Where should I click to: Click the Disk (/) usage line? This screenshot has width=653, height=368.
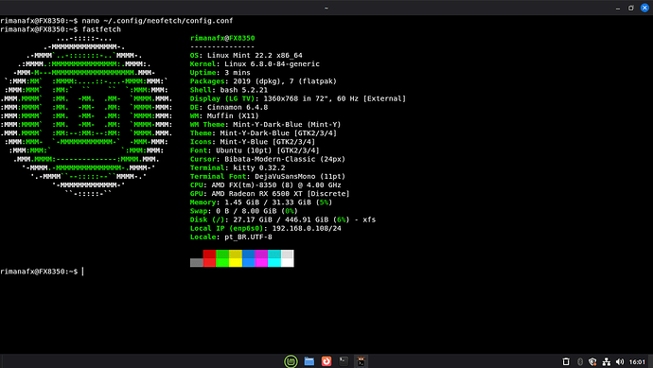coord(283,219)
